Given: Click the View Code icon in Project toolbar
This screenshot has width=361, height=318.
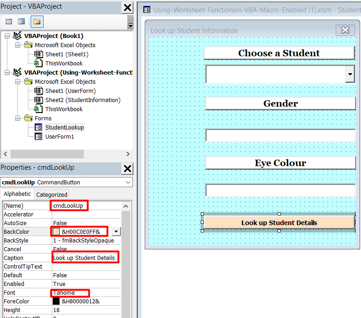Looking at the screenshot, I should pyautogui.click(x=9, y=22).
